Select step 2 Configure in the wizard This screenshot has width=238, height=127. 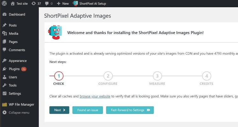click(x=108, y=76)
